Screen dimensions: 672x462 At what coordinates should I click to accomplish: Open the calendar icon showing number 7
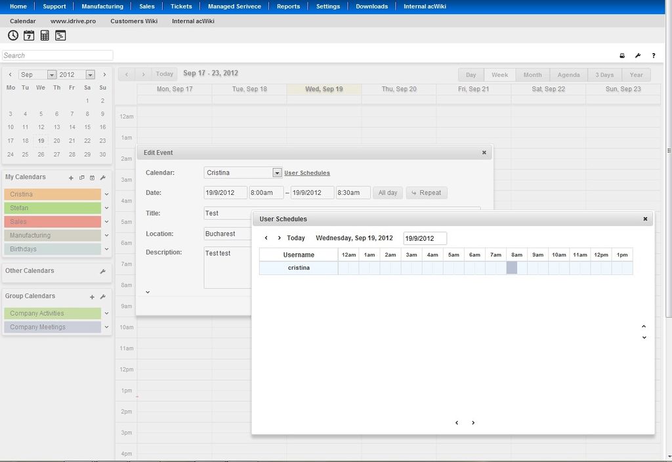coord(29,35)
